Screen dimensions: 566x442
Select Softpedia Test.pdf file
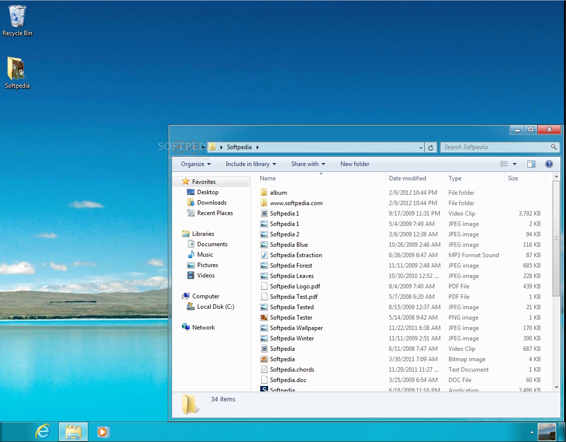point(293,297)
